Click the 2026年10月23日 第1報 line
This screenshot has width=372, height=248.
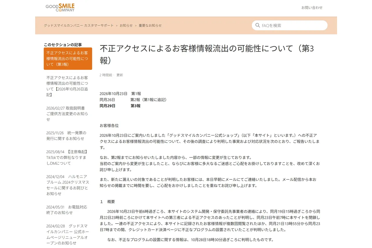(120, 94)
